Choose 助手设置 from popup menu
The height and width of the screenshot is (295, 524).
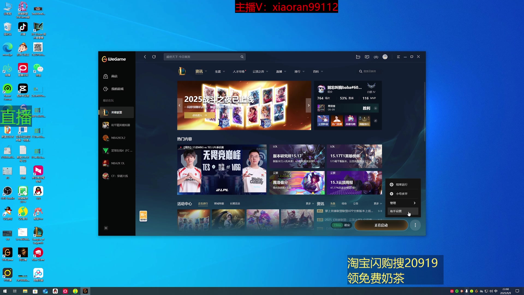(x=403, y=211)
